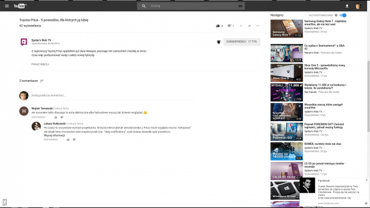Click the search magnifier icon
Screen dimensions: 370x208
coord(143,6)
